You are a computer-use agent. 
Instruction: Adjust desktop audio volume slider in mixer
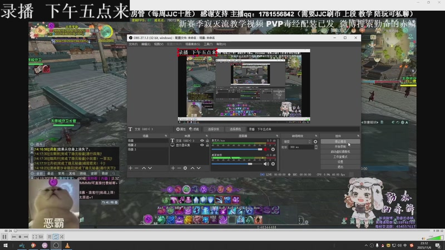click(x=237, y=164)
